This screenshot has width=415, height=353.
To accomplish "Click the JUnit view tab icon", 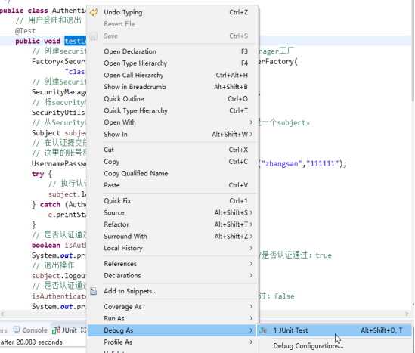I will pyautogui.click(x=56, y=330).
